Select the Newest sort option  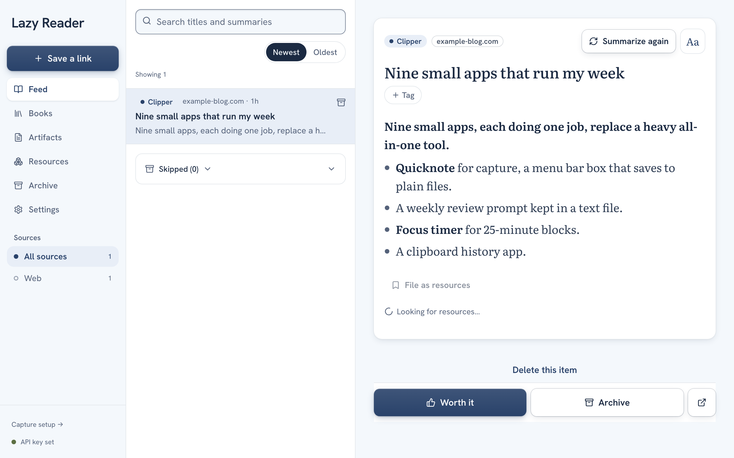click(x=286, y=52)
